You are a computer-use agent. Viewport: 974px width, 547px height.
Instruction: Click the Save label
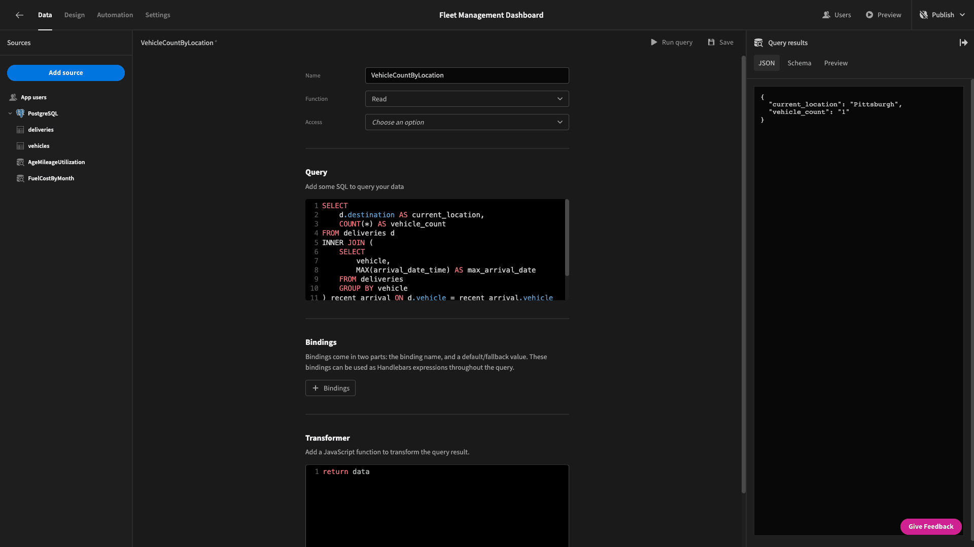coord(726,43)
